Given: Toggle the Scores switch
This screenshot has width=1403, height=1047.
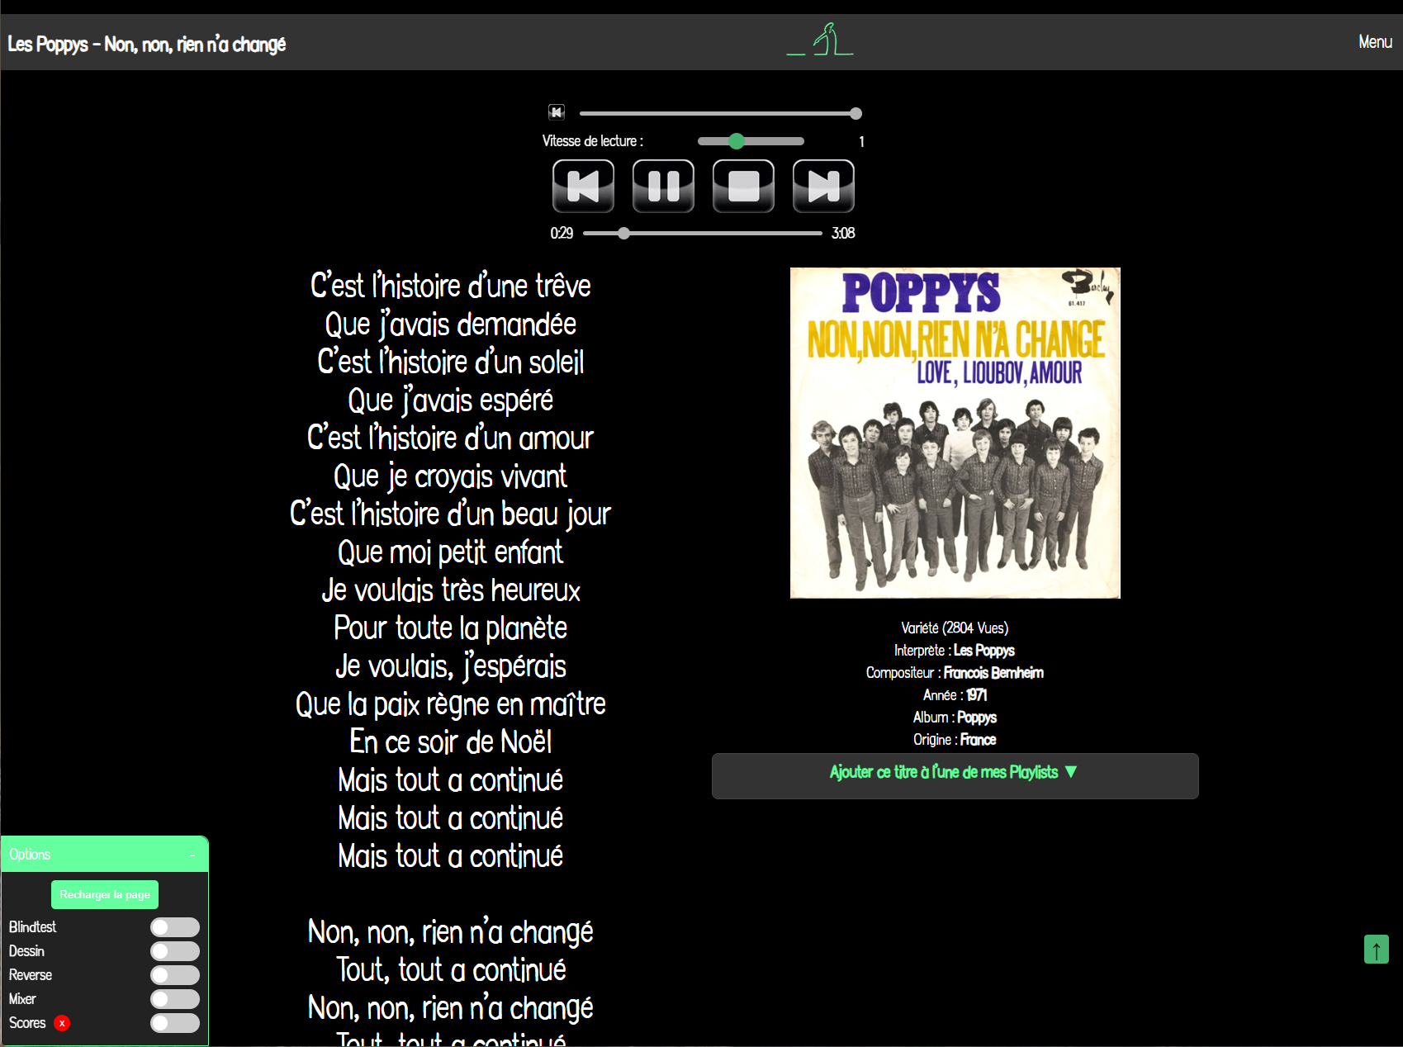Looking at the screenshot, I should 175,1023.
